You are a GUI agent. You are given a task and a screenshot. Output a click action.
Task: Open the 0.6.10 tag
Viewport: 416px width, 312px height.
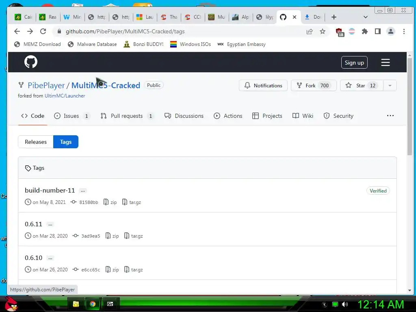coord(33,258)
